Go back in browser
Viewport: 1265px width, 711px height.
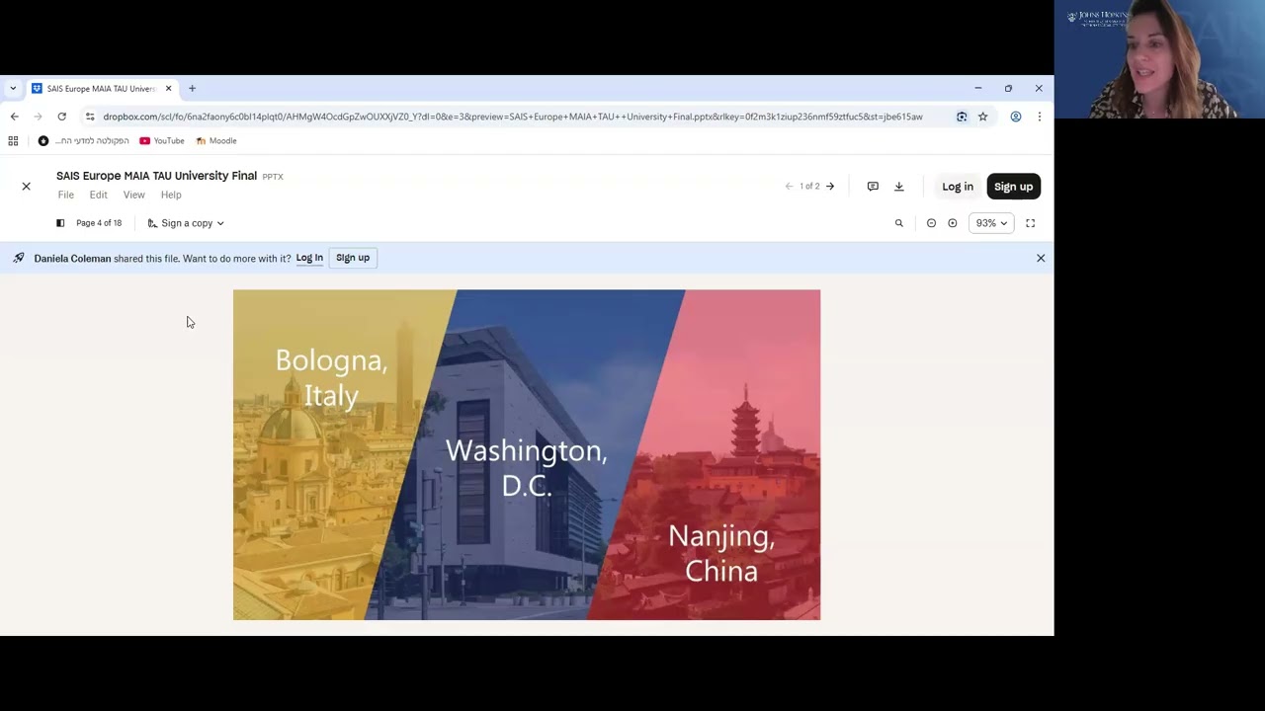coord(14,117)
